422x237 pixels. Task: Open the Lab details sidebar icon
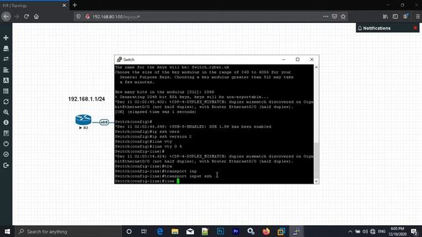tap(6, 133)
